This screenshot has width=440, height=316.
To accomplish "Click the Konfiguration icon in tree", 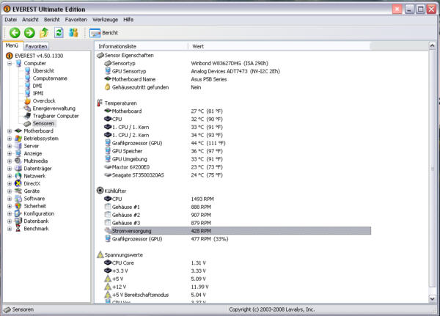I will pos(18,213).
